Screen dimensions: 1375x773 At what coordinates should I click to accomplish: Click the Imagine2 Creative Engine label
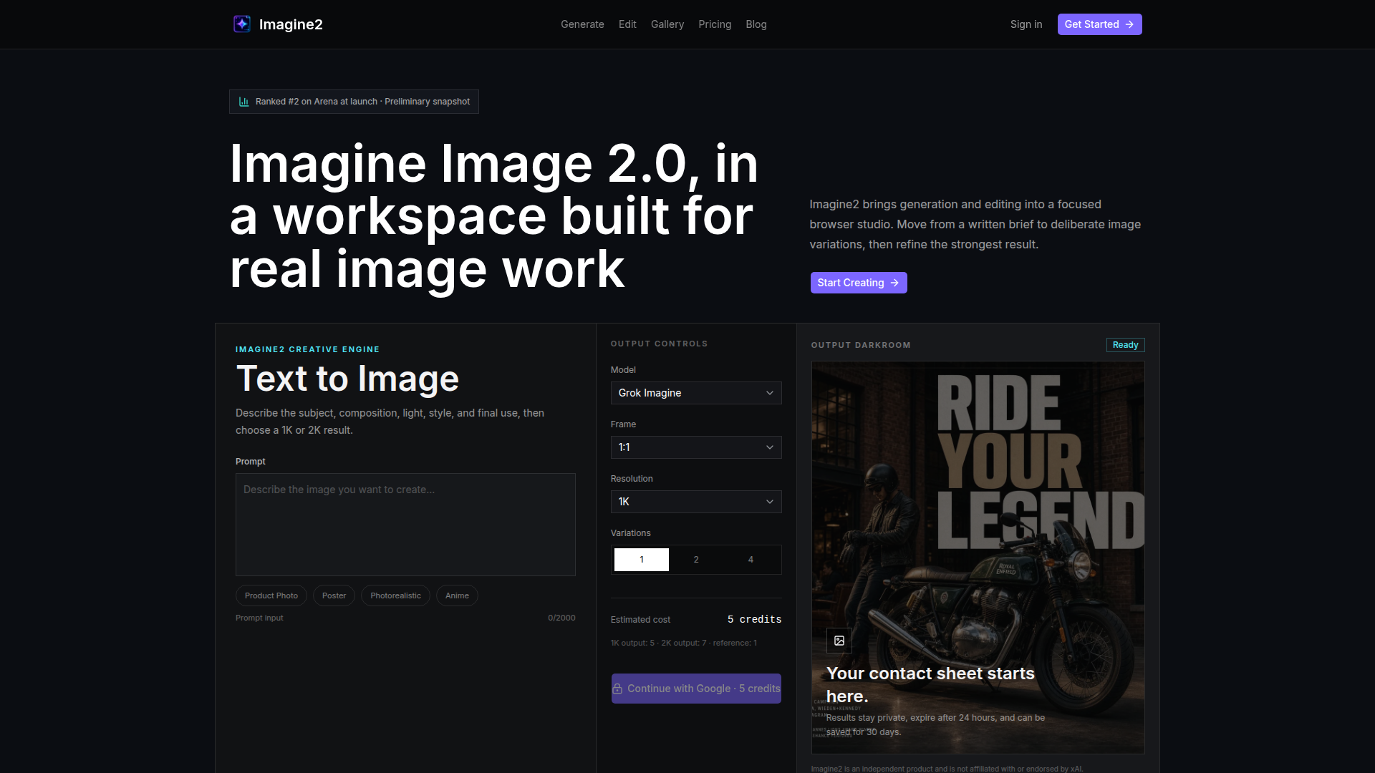tap(308, 349)
